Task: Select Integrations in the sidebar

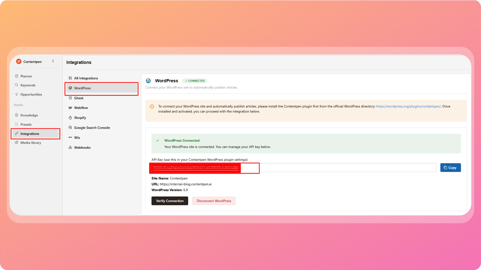Action: coord(30,134)
